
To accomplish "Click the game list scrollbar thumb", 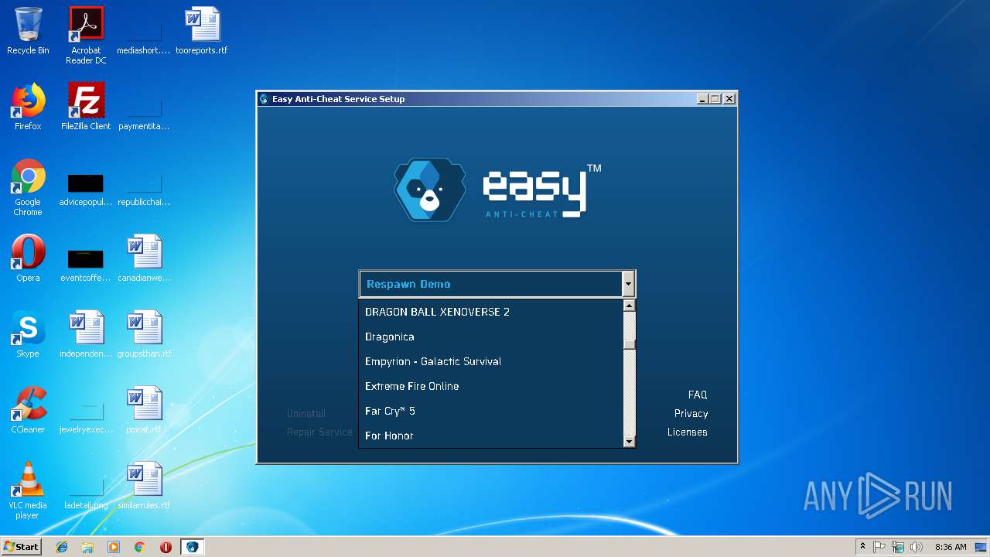I will pos(629,344).
